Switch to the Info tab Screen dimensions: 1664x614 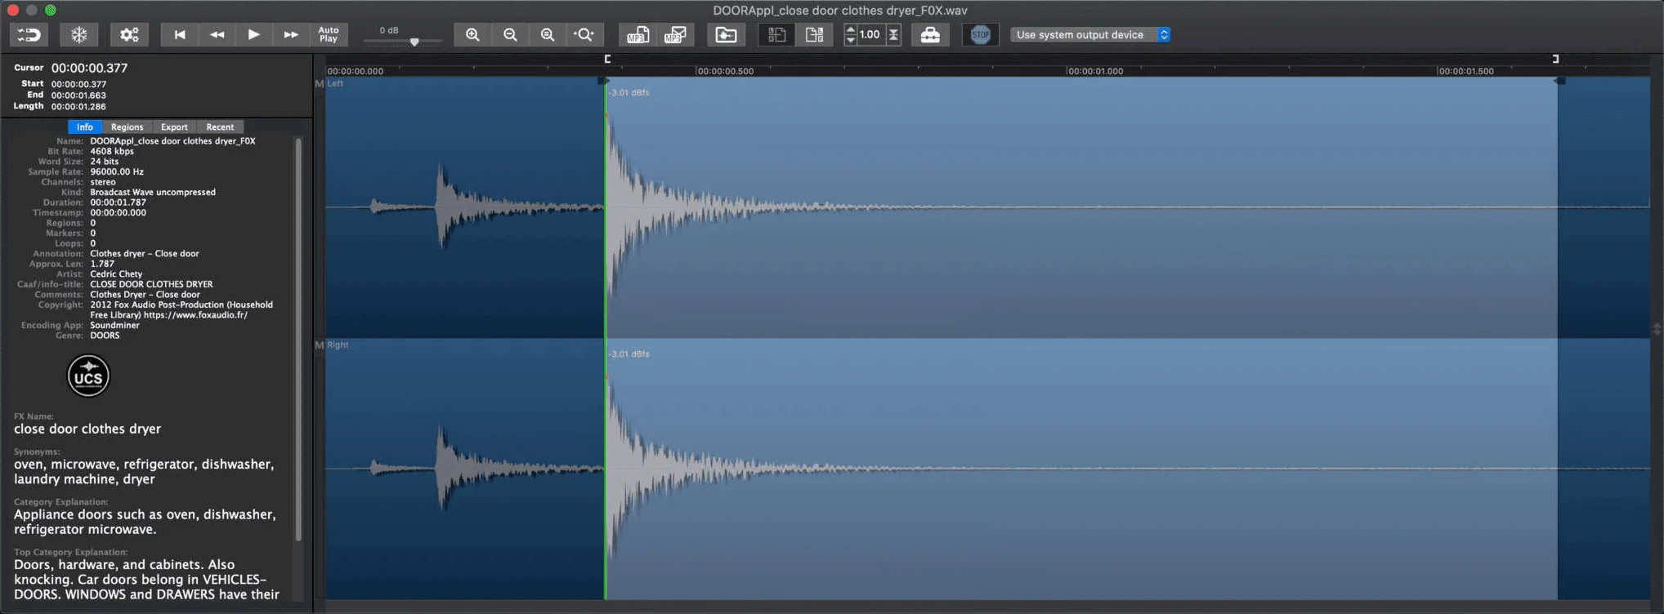point(85,127)
